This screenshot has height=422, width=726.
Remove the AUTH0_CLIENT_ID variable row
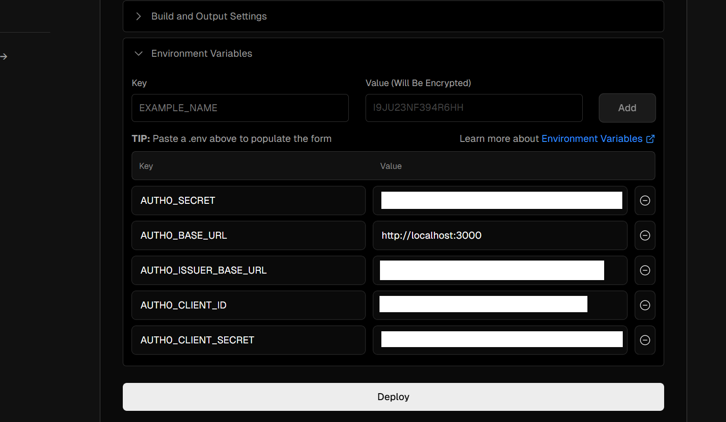pos(645,305)
